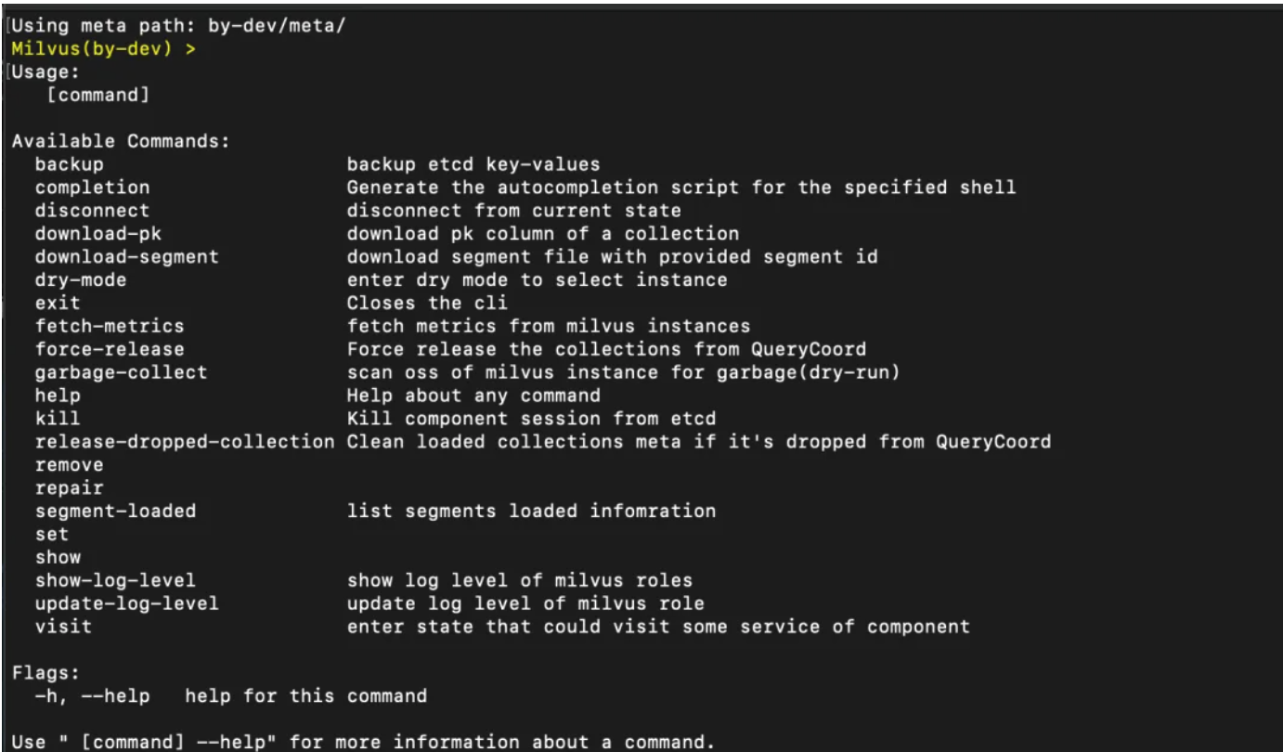The height and width of the screenshot is (752, 1283).
Task: Click the 'release-dropped-collection' command name
Action: pos(184,442)
